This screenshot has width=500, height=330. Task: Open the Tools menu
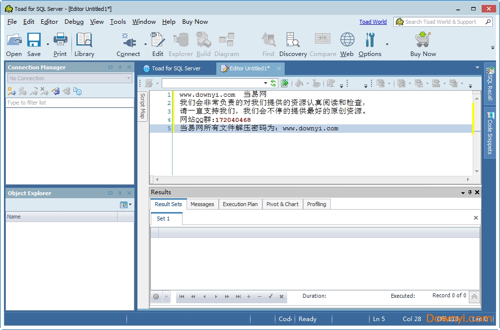(x=118, y=22)
